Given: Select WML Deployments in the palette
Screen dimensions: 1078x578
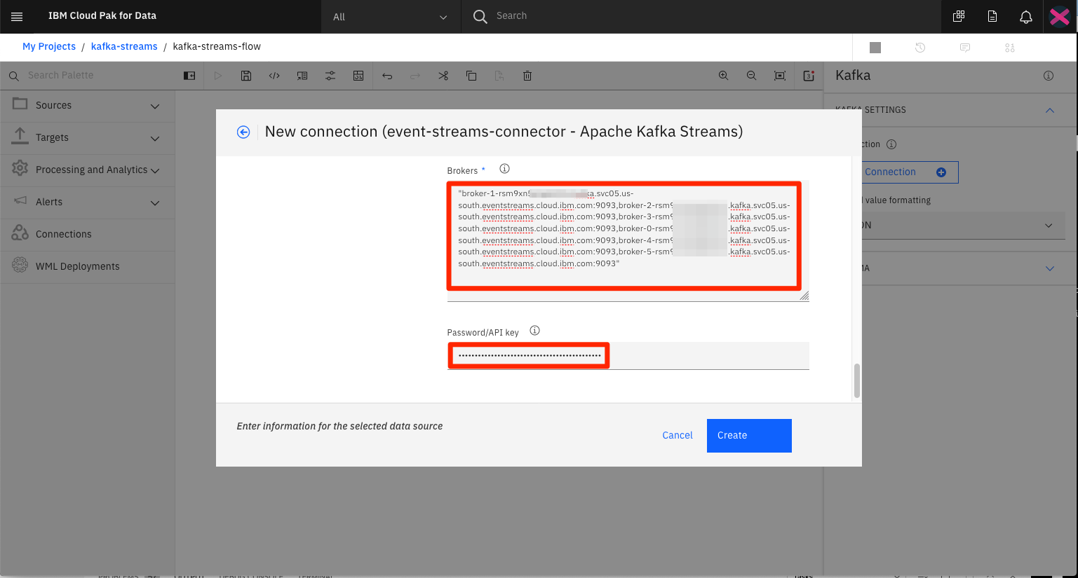Looking at the screenshot, I should click(88, 267).
